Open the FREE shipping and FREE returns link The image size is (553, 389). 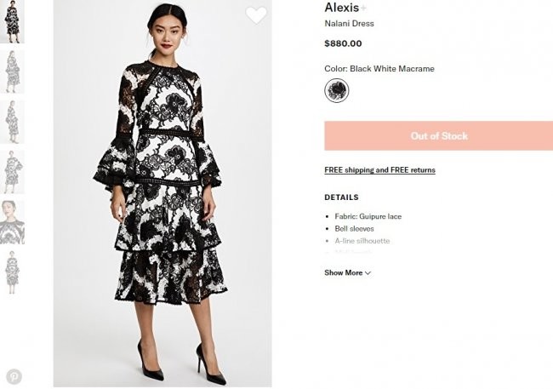(x=379, y=170)
